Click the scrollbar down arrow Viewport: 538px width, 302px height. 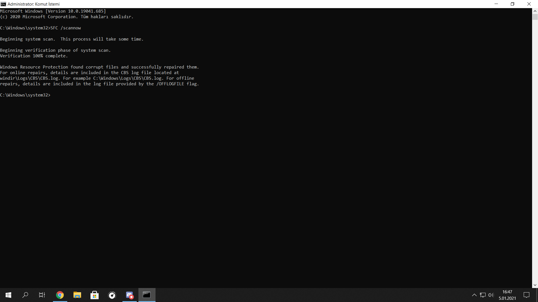(x=535, y=285)
